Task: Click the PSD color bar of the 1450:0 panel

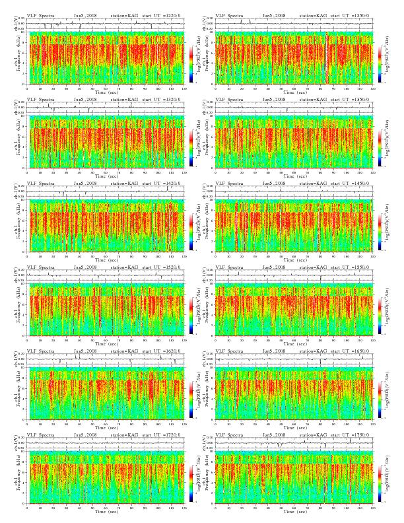Action: click(380, 232)
